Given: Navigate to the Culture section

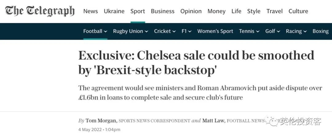Looking at the screenshot, I should (x=298, y=11).
